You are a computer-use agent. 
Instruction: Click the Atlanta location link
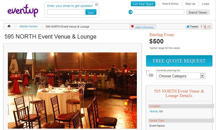[153, 111]
